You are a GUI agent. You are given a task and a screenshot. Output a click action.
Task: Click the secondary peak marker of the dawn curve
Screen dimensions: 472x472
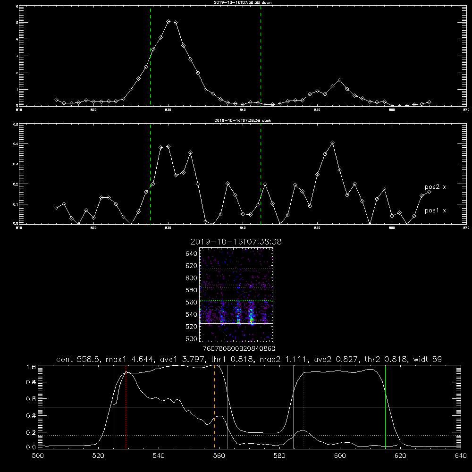click(339, 80)
